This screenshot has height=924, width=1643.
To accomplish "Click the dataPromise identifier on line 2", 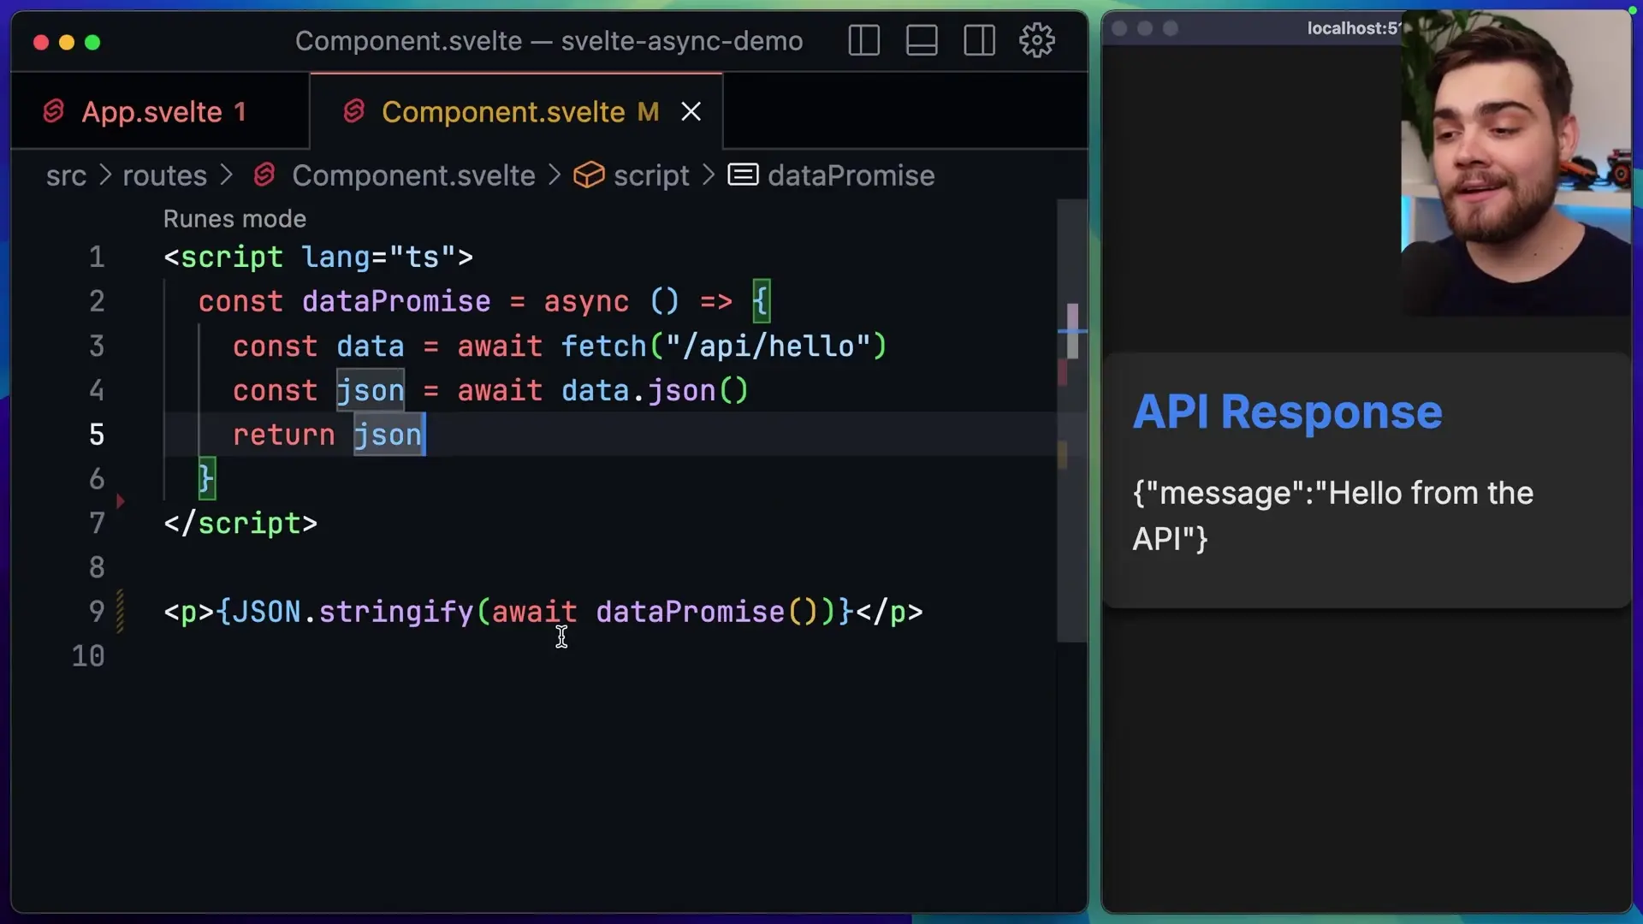I will pos(396,302).
